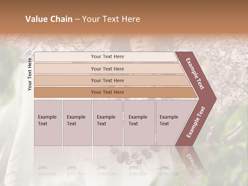The image size is (248, 186).
Task: Select the vertical "Your Text Here" side label
Action: pyautogui.click(x=30, y=74)
